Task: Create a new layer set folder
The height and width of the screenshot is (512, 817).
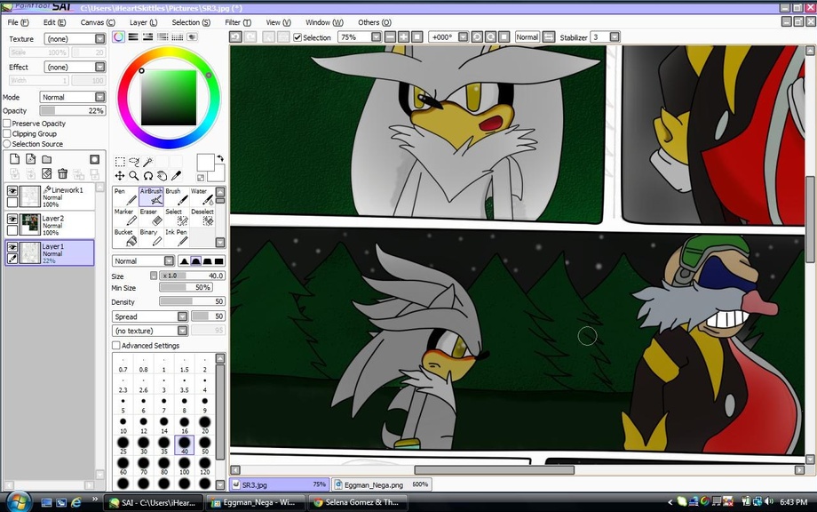Action: 47,159
